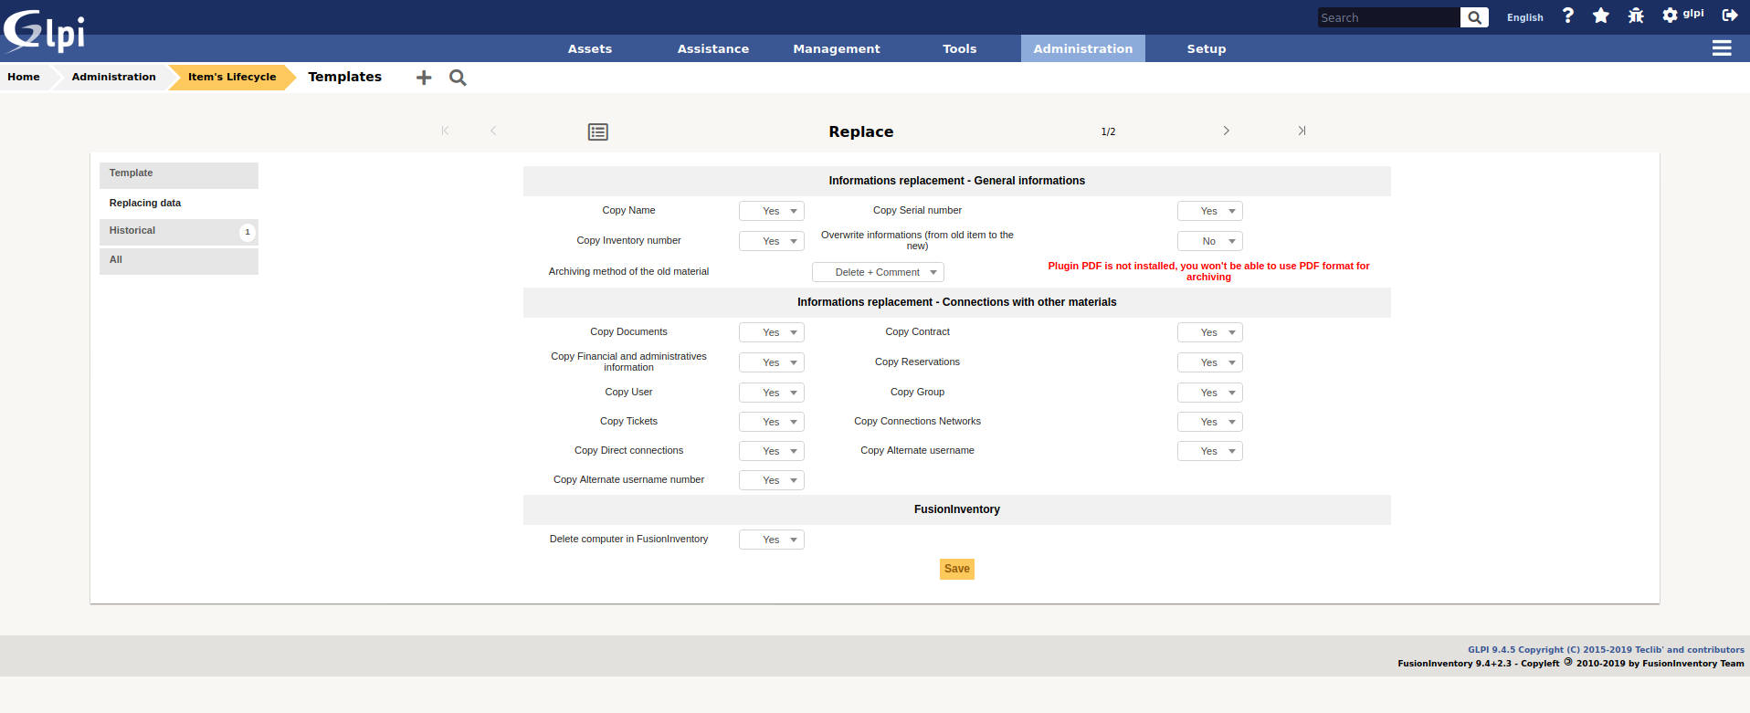Open the hamburger menu icon
The image size is (1750, 713).
pyautogui.click(x=1722, y=48)
